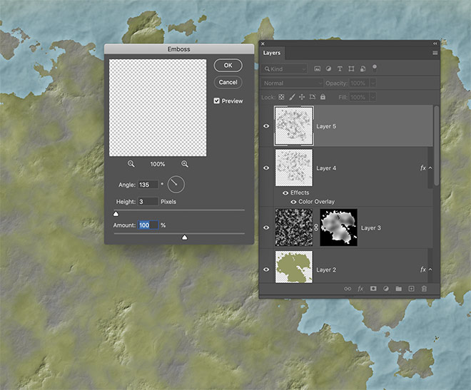This screenshot has height=390, width=471.
Task: Select the Layers panel tab
Action: point(272,53)
